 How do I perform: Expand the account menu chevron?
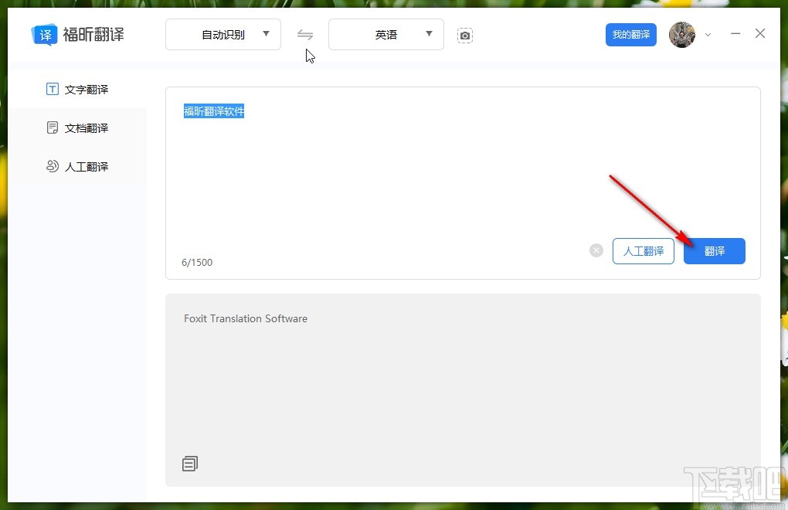[x=708, y=35]
